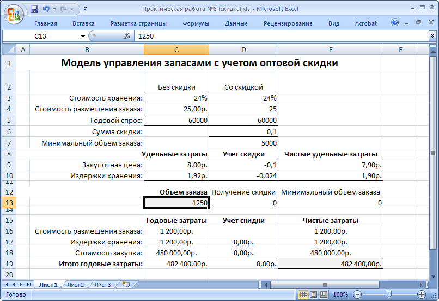The height and width of the screenshot is (301, 439).
Task: Insert a new worksheet icon
Action: [x=126, y=285]
